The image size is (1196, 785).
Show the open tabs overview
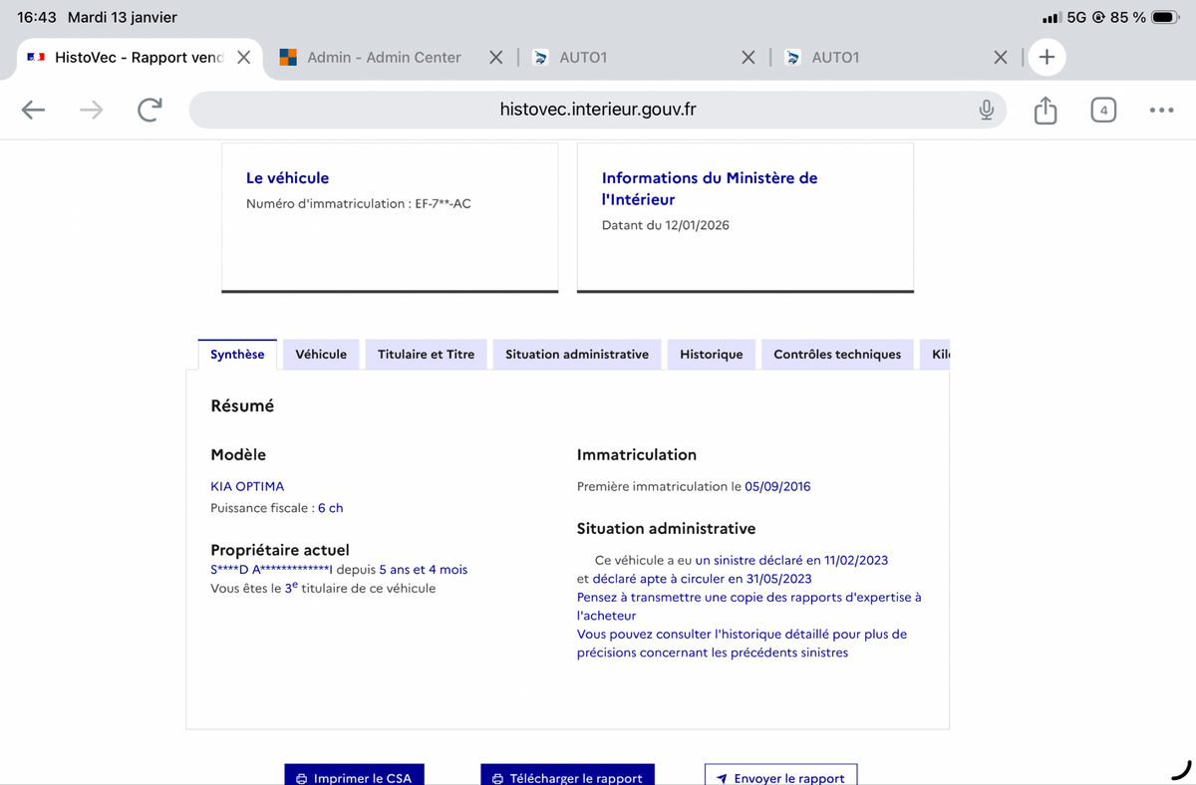click(x=1102, y=110)
